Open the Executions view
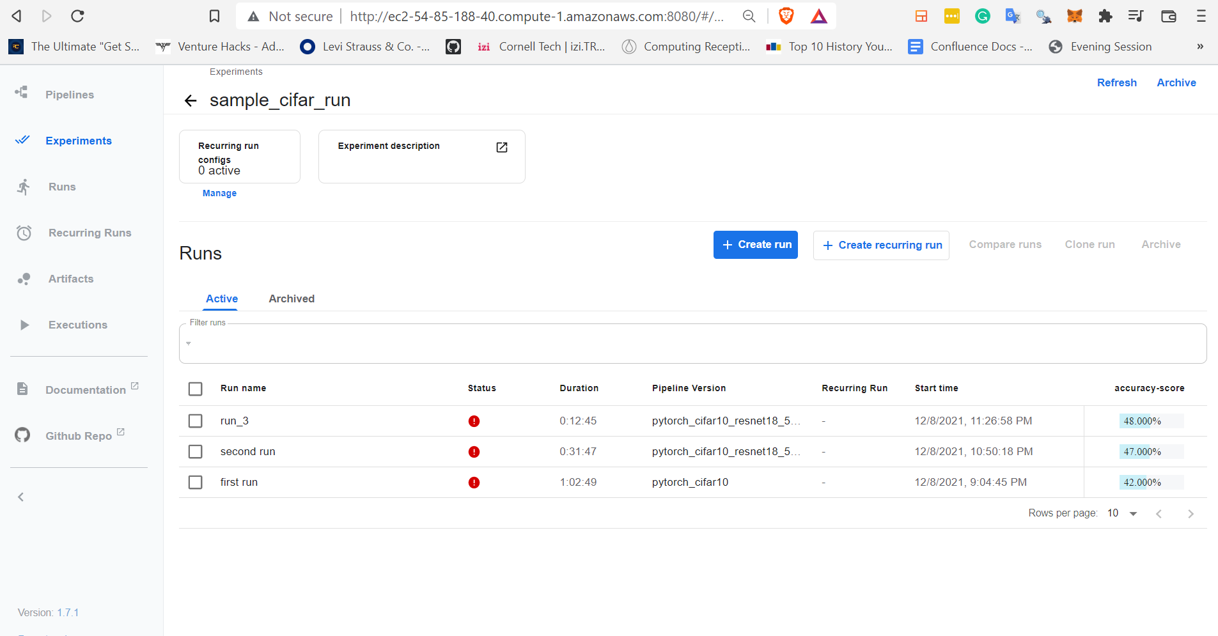The height and width of the screenshot is (636, 1218). click(77, 324)
